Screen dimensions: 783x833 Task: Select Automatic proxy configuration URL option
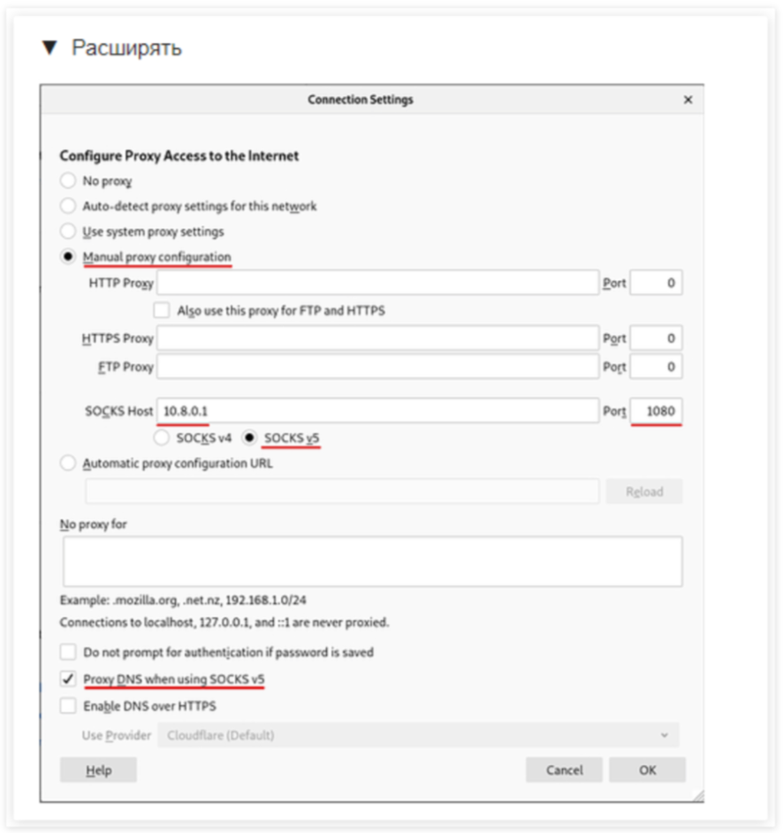click(x=68, y=463)
